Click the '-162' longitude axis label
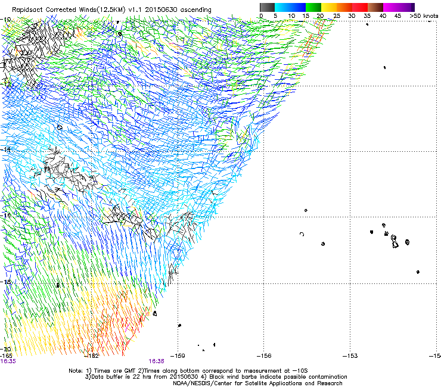 pos(91,356)
